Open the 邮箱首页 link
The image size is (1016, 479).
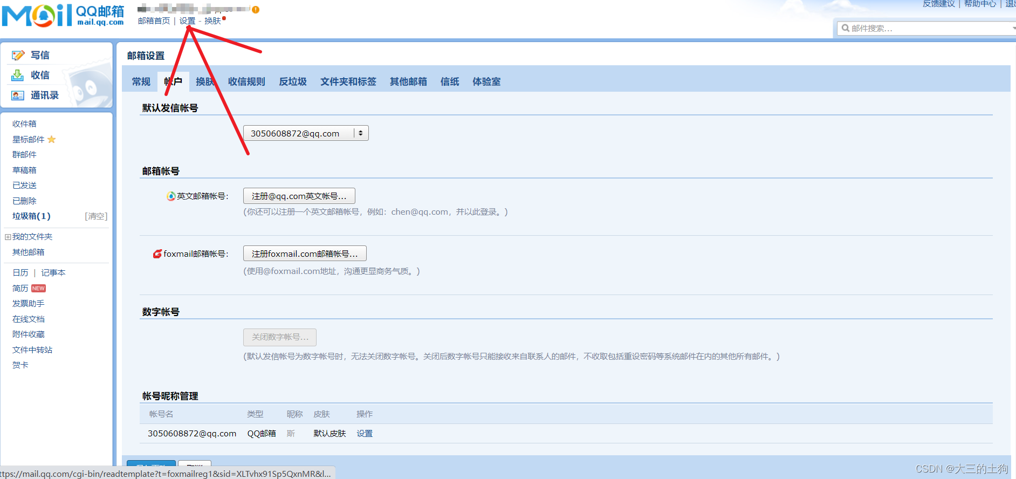pyautogui.click(x=154, y=20)
